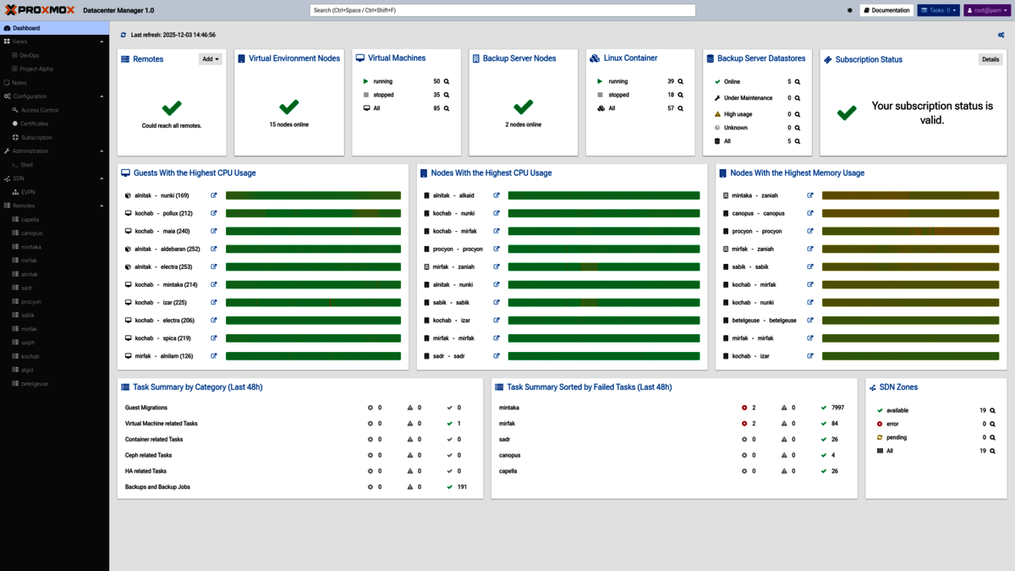Screen dimensions: 1015x571
Task: Open subscription status Details button
Action: tap(990, 59)
